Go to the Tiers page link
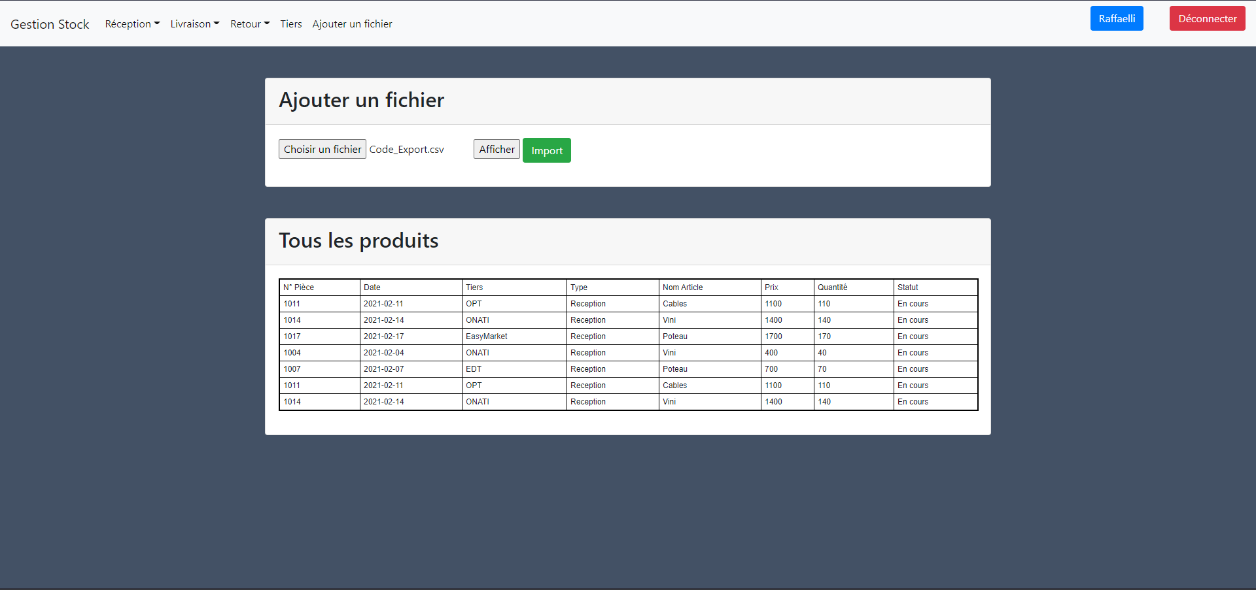This screenshot has height=590, width=1256. [x=291, y=24]
